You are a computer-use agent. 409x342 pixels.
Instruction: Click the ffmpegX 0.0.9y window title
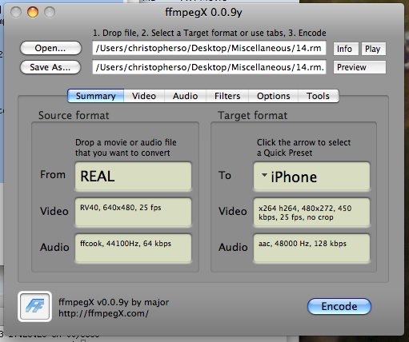click(203, 12)
